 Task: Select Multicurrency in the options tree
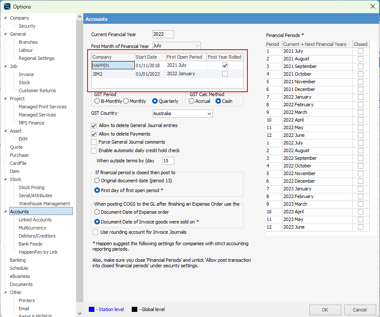coord(32,228)
